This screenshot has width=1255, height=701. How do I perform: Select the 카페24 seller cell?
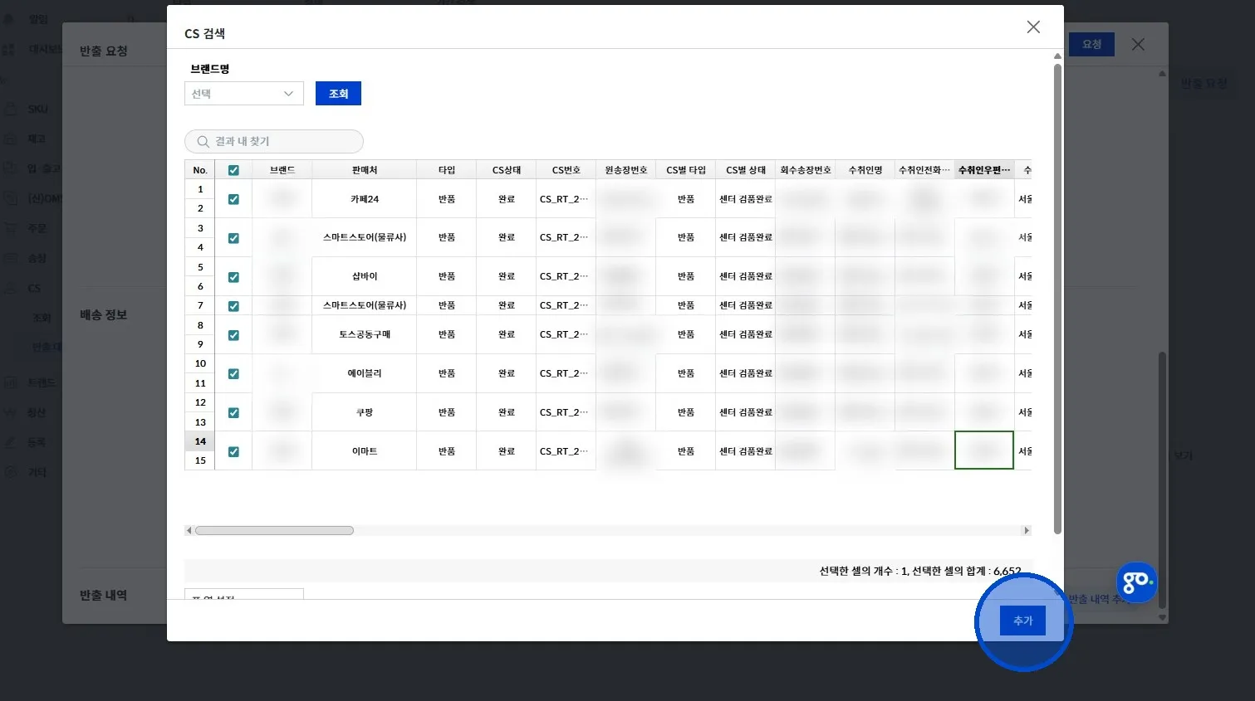[x=364, y=199]
